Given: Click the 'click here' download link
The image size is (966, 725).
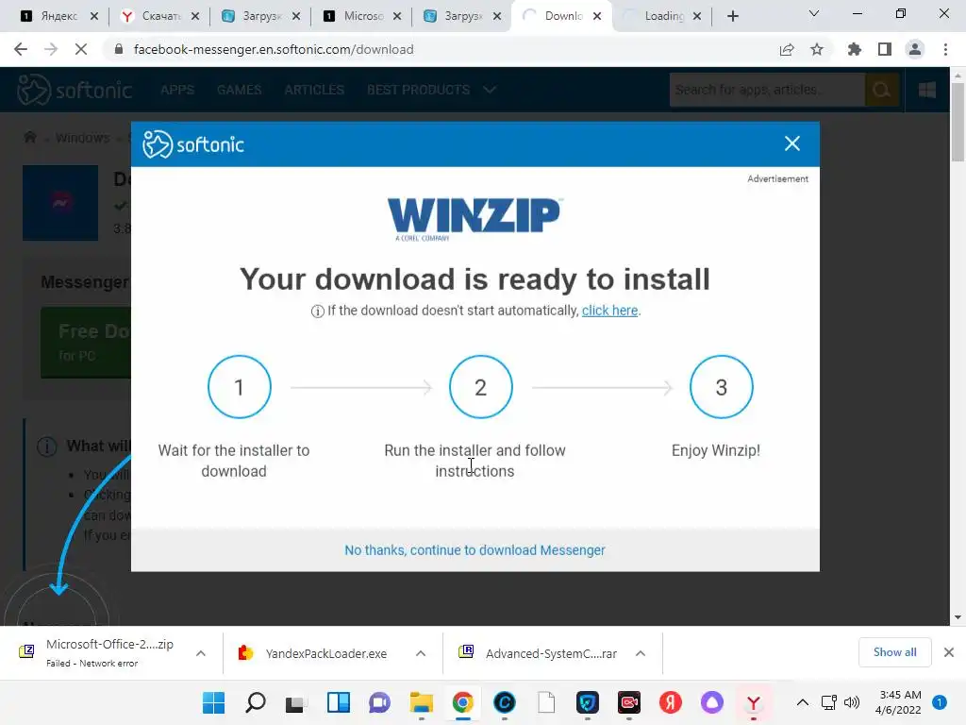Looking at the screenshot, I should (x=609, y=311).
